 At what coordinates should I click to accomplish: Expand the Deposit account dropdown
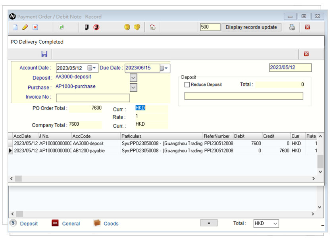[133, 78]
